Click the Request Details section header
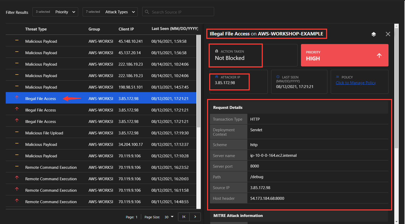The height and width of the screenshot is (224, 405). click(x=299, y=107)
